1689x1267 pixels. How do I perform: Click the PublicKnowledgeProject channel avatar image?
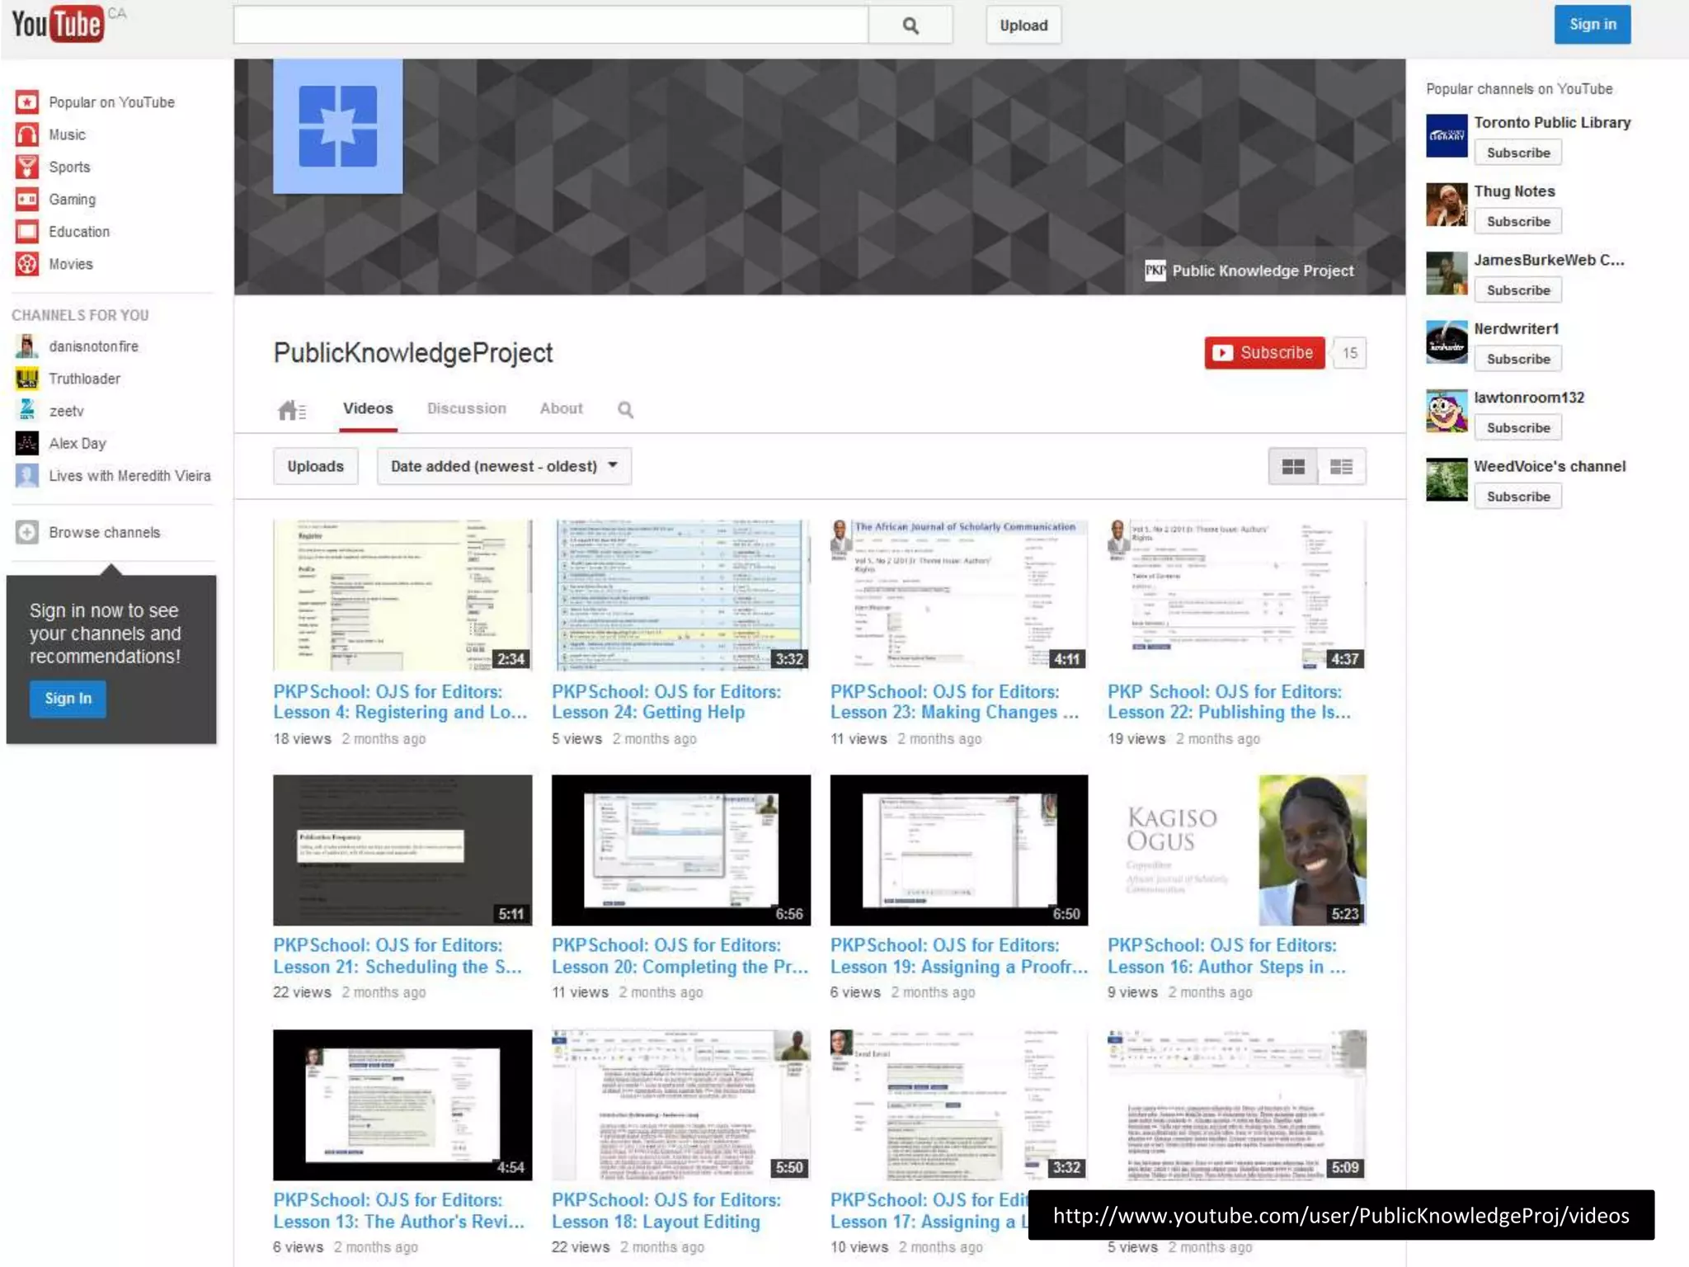pos(338,126)
